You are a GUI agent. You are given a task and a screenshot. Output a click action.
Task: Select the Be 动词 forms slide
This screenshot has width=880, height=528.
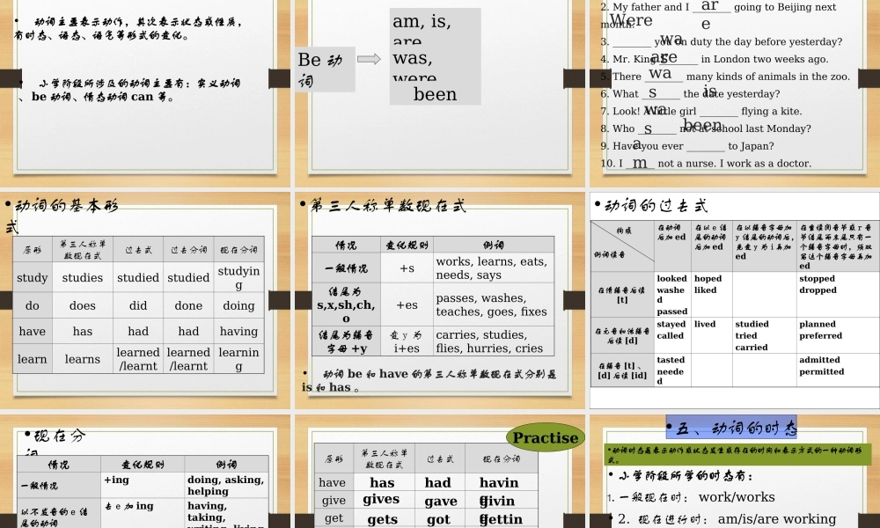(x=439, y=93)
